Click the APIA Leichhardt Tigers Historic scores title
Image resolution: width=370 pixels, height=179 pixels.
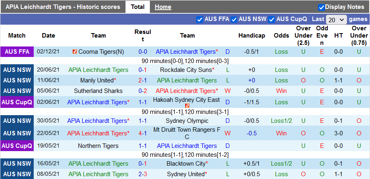coord(63,7)
